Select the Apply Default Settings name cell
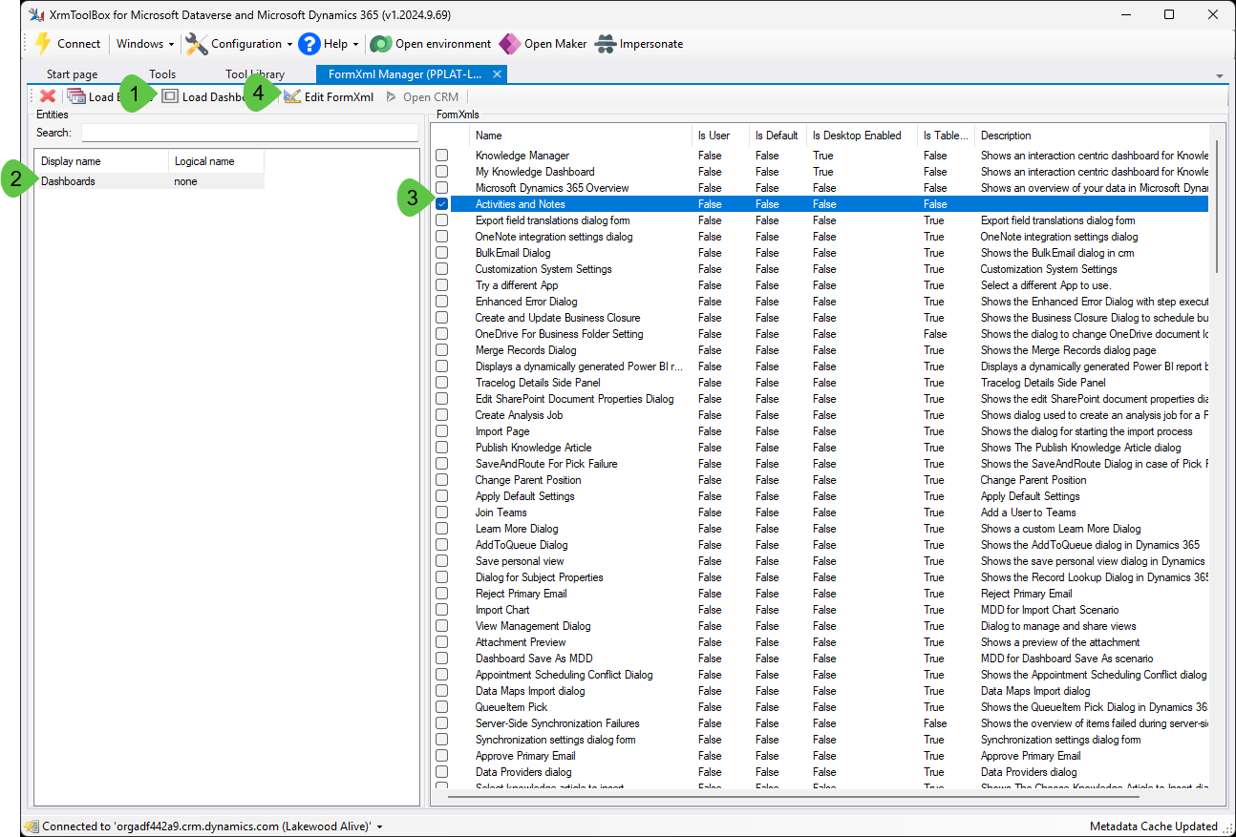Image resolution: width=1236 pixels, height=837 pixels. (525, 496)
